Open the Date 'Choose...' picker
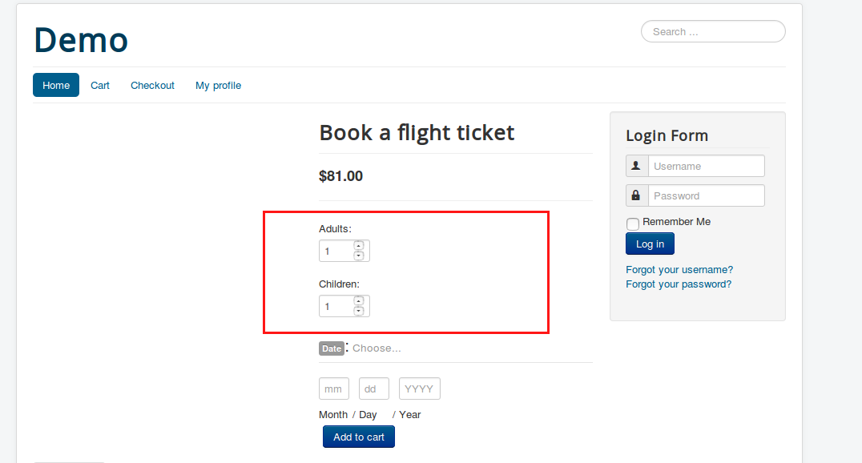Image resolution: width=862 pixels, height=463 pixels. click(377, 348)
